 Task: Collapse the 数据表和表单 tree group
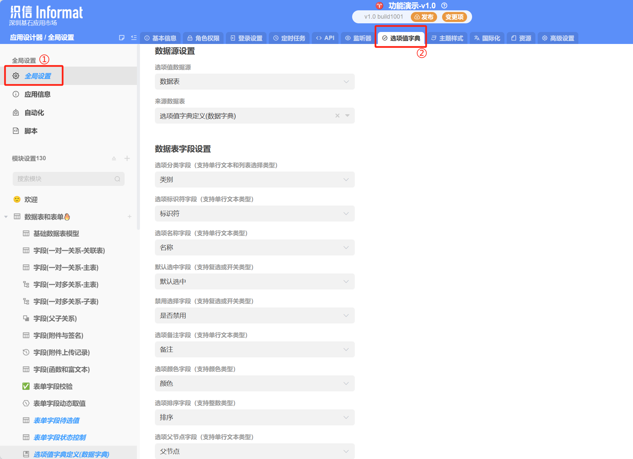click(6, 217)
